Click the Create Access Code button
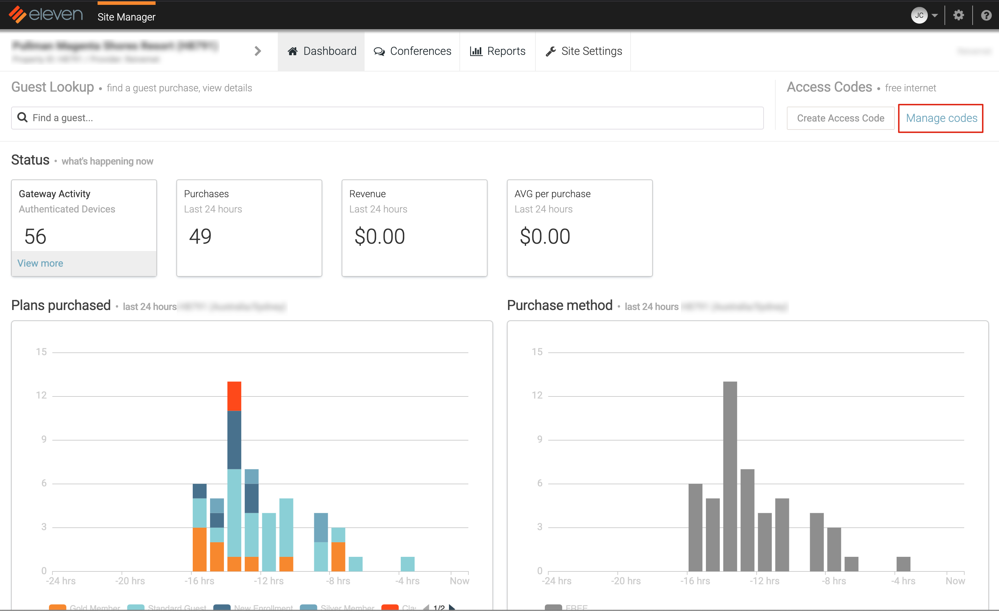 pos(840,118)
